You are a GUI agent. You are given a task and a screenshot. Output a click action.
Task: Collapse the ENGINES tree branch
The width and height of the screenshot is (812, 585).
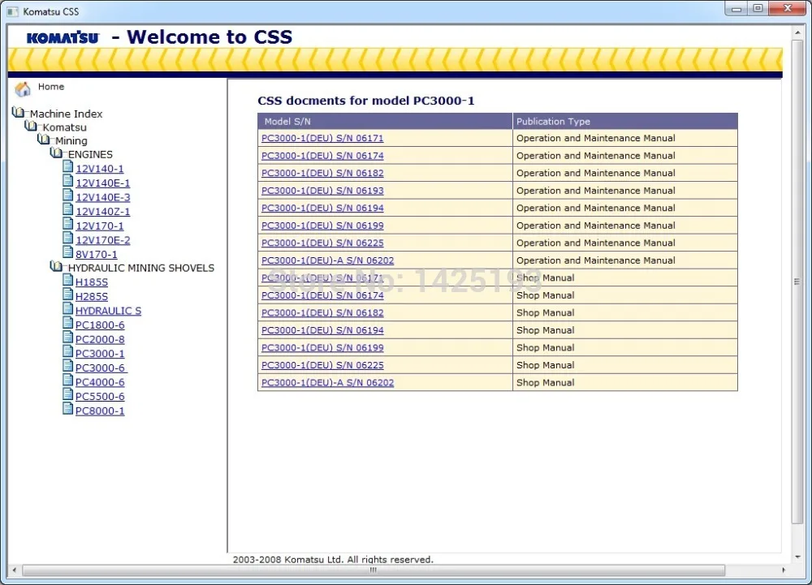point(56,153)
